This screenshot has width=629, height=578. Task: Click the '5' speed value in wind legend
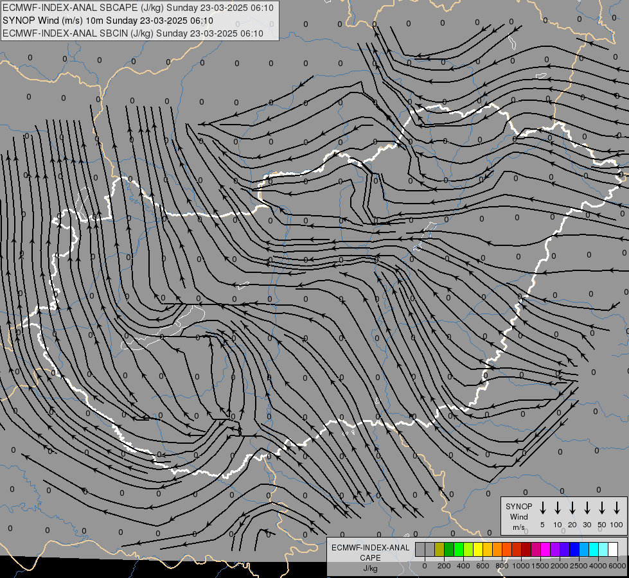pyautogui.click(x=542, y=525)
